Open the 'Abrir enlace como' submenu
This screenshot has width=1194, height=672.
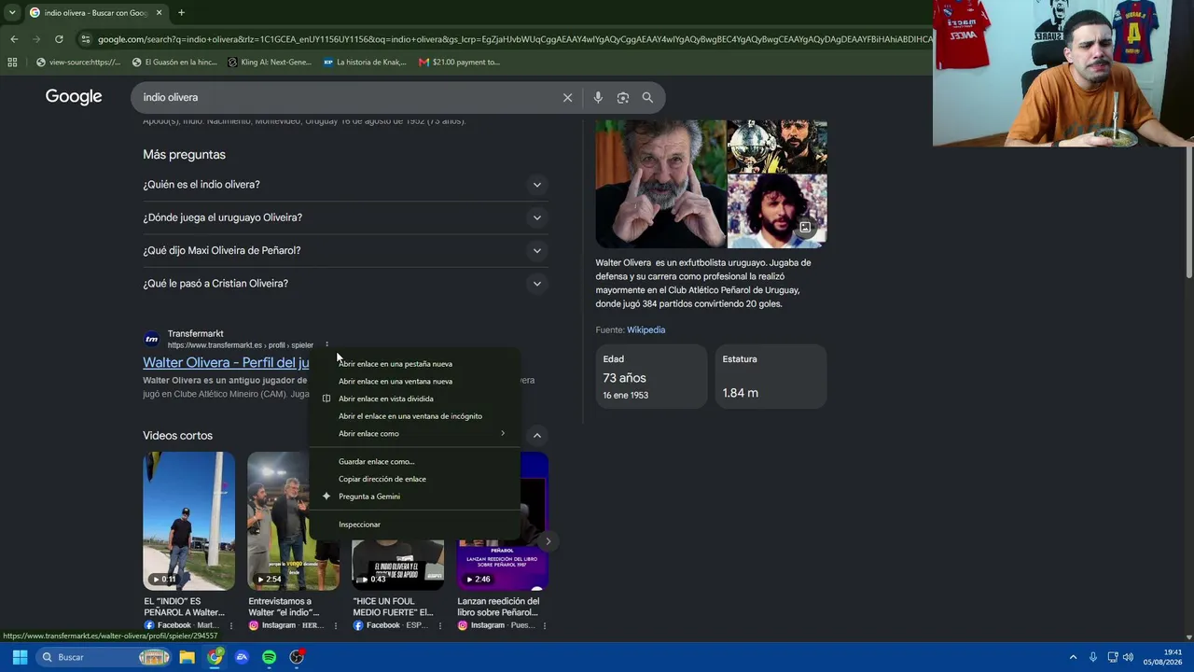(x=415, y=433)
